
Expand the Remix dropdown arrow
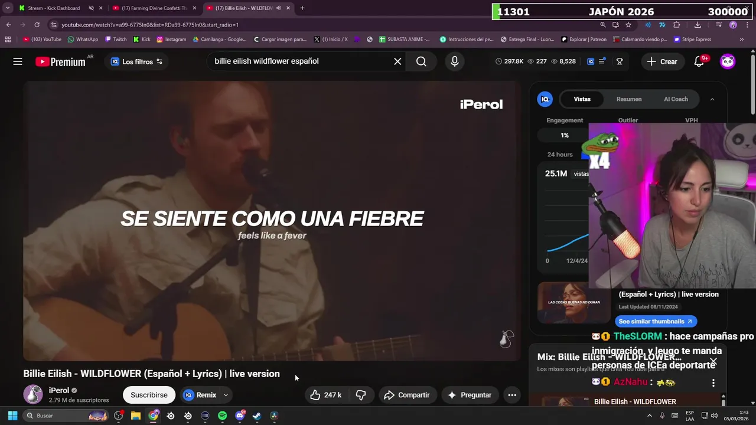point(226,395)
